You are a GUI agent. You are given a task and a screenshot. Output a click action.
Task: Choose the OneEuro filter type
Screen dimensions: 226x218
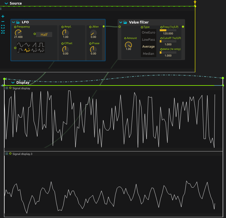(x=148, y=32)
